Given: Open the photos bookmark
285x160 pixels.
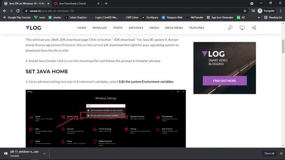Looking at the screenshot, I should point(55,17).
